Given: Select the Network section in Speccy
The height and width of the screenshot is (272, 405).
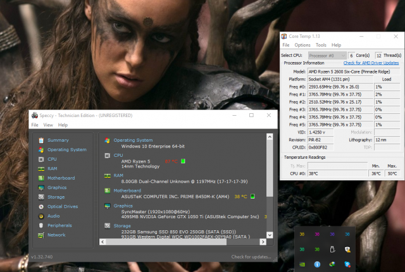Looking at the screenshot, I should [x=56, y=235].
